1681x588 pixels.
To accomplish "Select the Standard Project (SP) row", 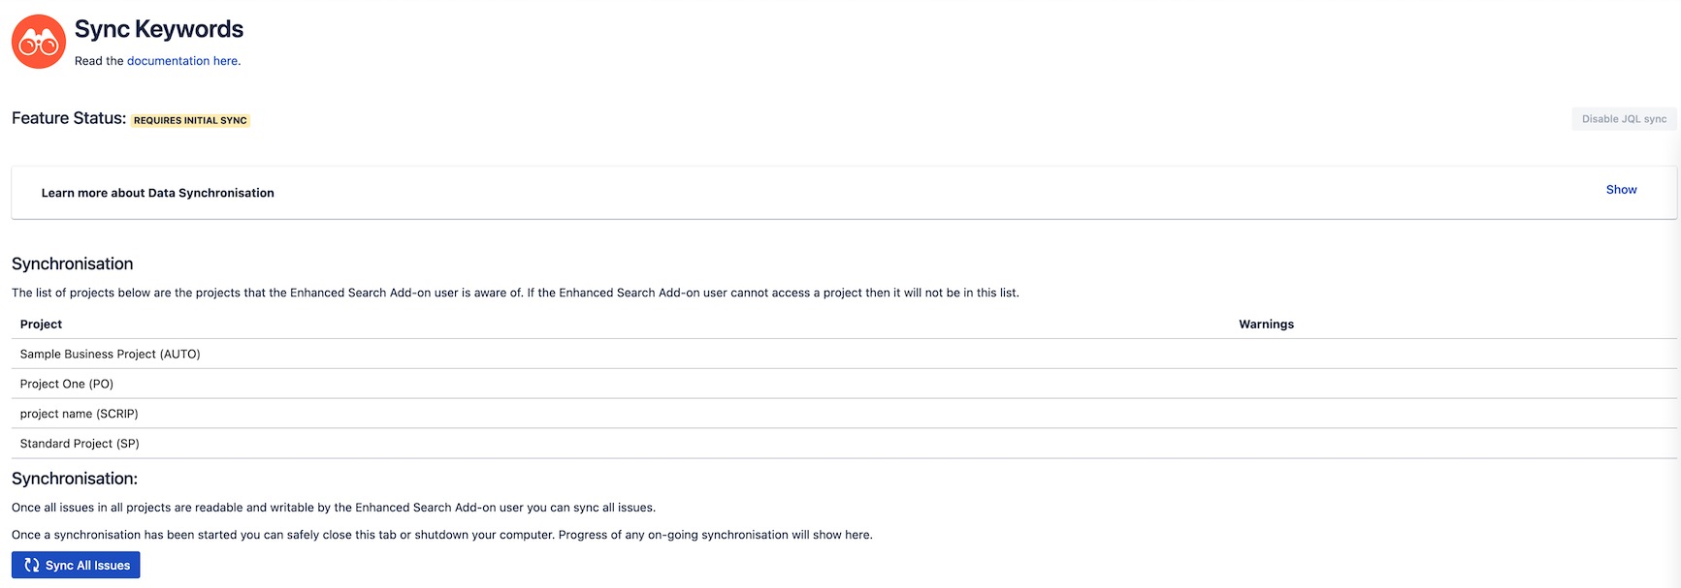I will pos(844,444).
